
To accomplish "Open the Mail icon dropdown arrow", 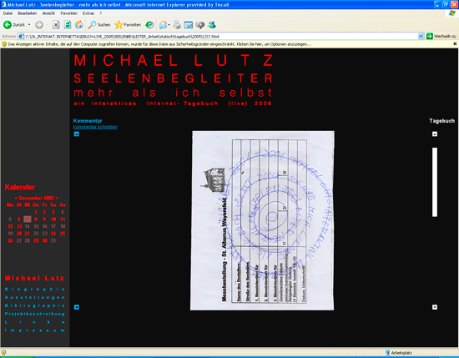I will tap(169, 25).
